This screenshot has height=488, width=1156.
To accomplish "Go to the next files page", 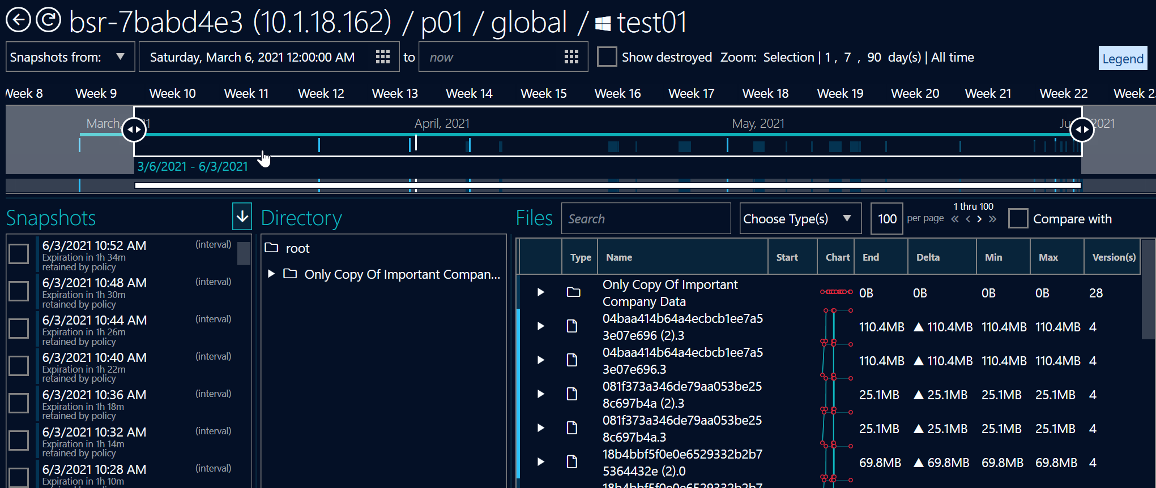I will [979, 219].
